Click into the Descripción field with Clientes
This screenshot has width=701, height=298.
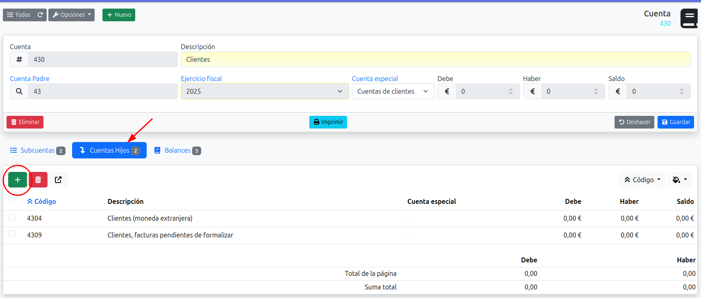(435, 59)
